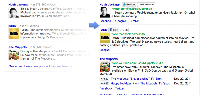Open Hugh Jackman's Twitter profile photo
Image resolution: width=205 pixels, height=95 pixels.
(x=105, y=12)
